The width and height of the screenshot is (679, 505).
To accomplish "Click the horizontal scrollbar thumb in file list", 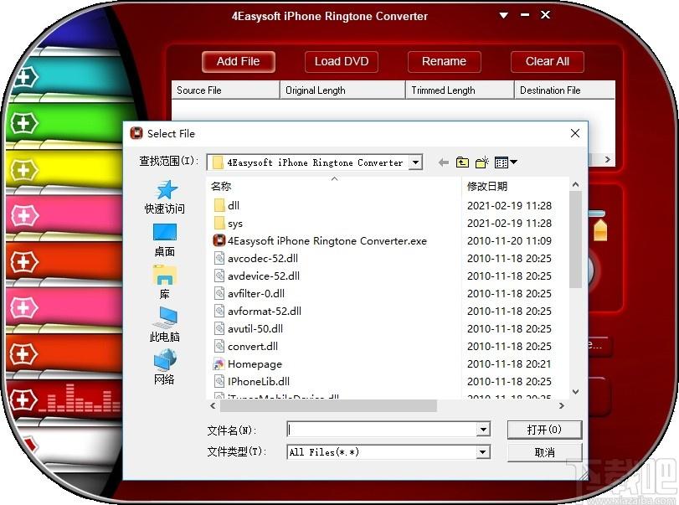I will (x=329, y=406).
